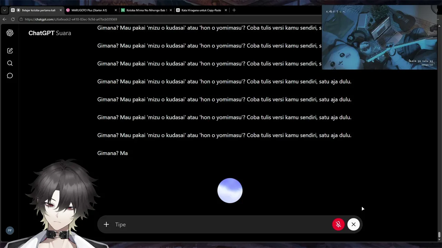Click the 'ChatGPT Suara' header title
The image size is (442, 248).
(50, 33)
